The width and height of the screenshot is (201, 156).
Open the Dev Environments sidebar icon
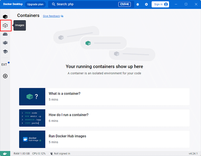(x=5, y=43)
